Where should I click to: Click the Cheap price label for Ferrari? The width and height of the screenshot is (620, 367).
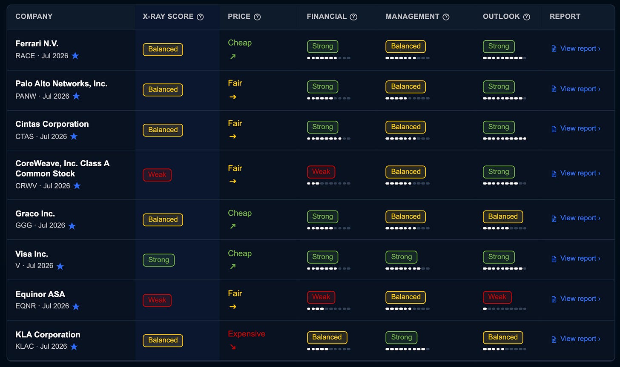tap(240, 43)
